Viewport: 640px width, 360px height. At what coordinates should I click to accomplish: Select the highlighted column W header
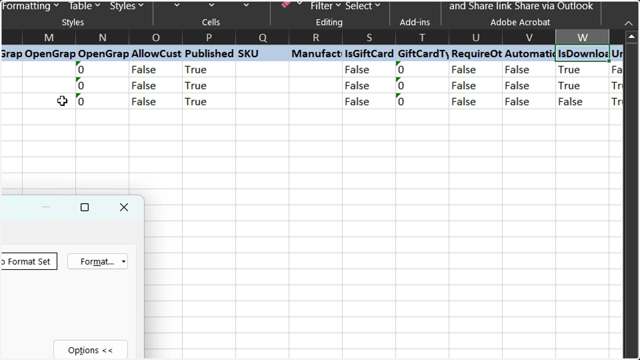[582, 38]
